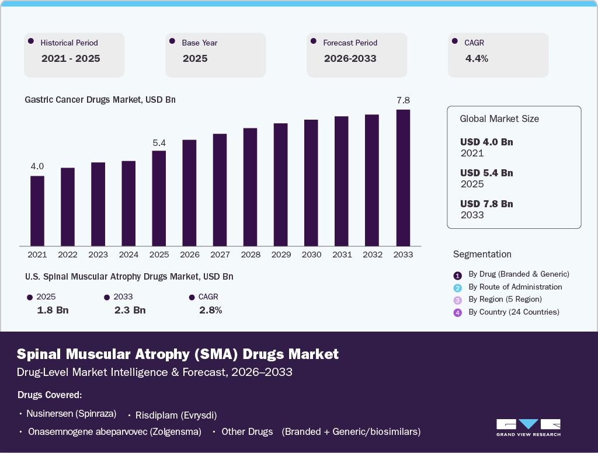The width and height of the screenshot is (598, 453).
Task: Click the Drugs Covered label
Action: pyautogui.click(x=50, y=395)
